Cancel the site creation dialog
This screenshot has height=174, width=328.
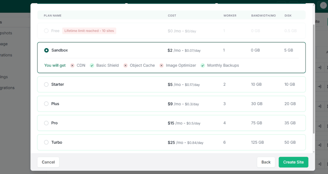click(48, 162)
